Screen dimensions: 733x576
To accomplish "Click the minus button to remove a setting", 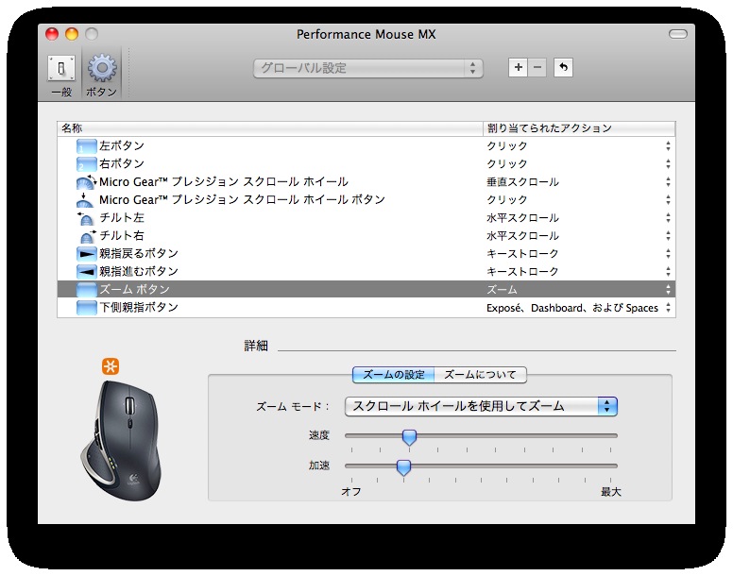I will coord(537,68).
